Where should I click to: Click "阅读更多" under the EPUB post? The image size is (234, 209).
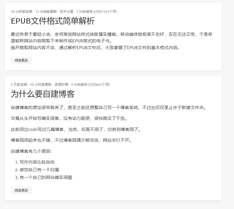tap(21, 60)
